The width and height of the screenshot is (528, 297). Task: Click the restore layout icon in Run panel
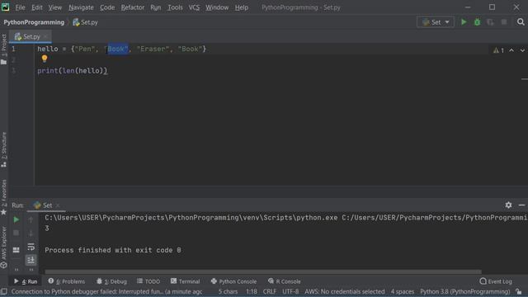[16, 249]
